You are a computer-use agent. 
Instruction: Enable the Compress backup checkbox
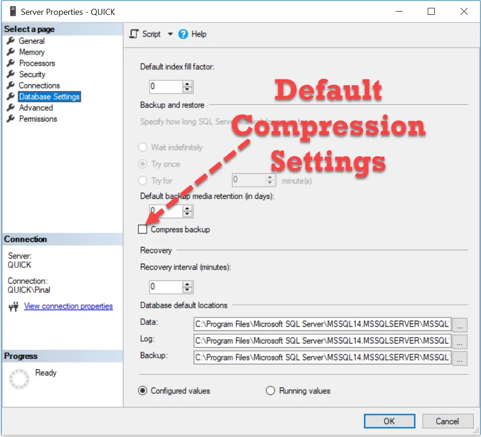coord(143,229)
